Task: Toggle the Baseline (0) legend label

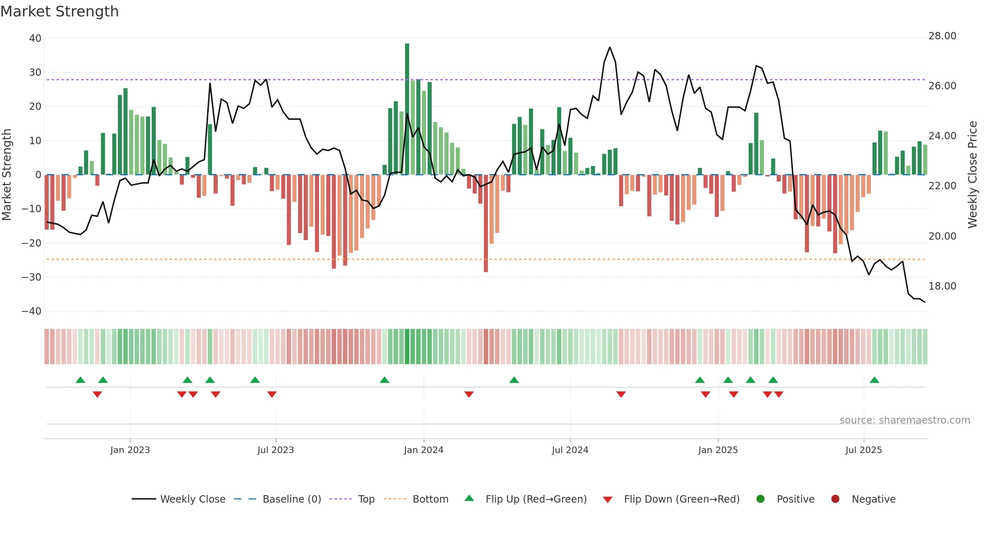Action: click(292, 499)
